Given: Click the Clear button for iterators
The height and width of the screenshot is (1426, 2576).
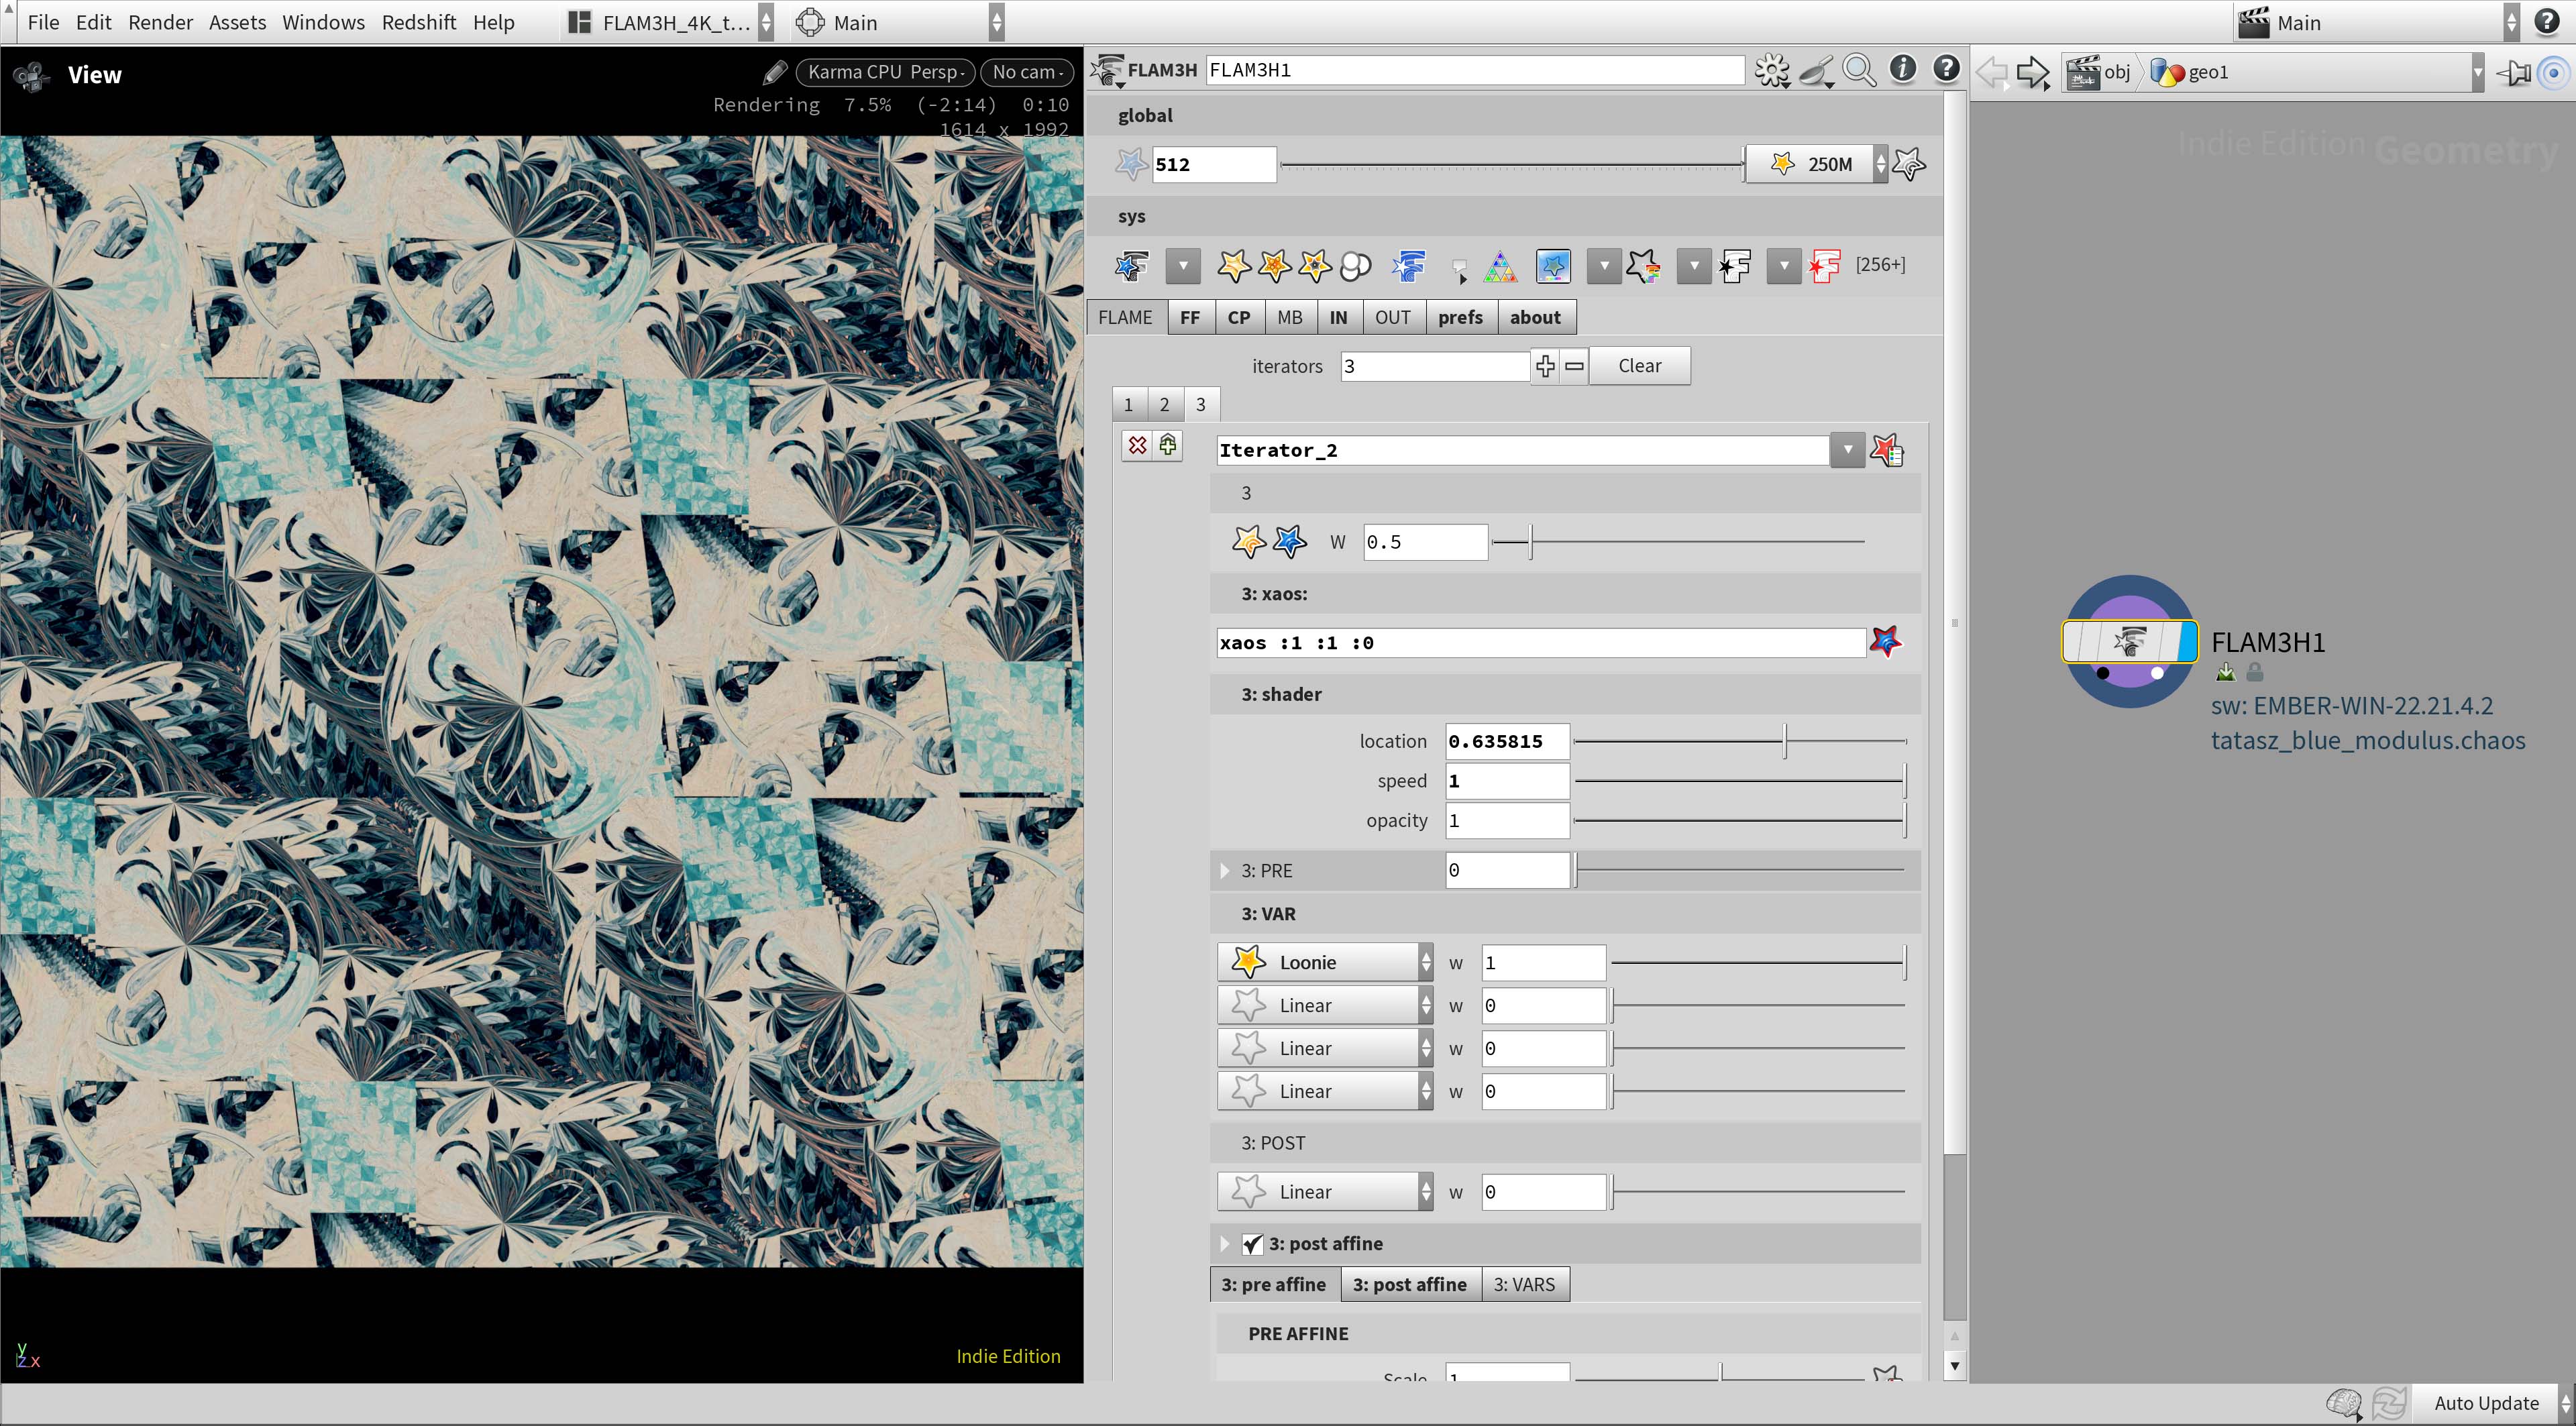Looking at the screenshot, I should click(1638, 366).
